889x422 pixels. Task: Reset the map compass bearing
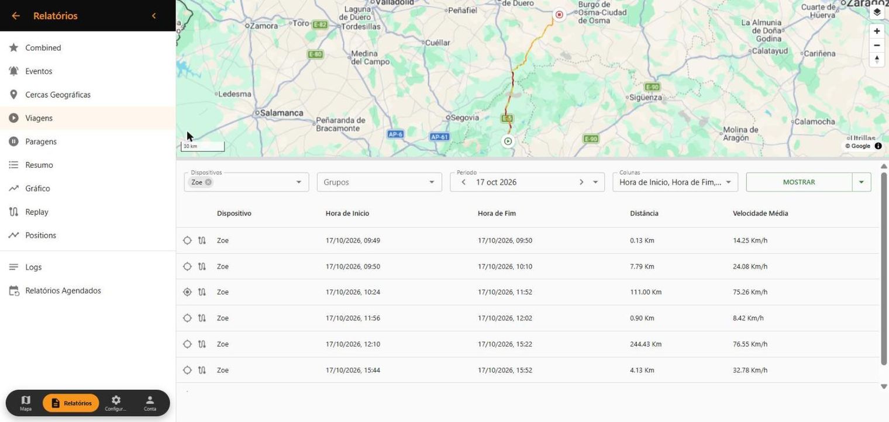pyautogui.click(x=877, y=59)
